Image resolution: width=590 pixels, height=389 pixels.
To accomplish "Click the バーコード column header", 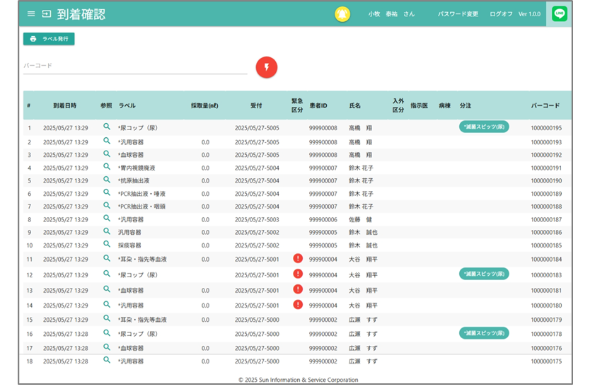I will tap(545, 105).
